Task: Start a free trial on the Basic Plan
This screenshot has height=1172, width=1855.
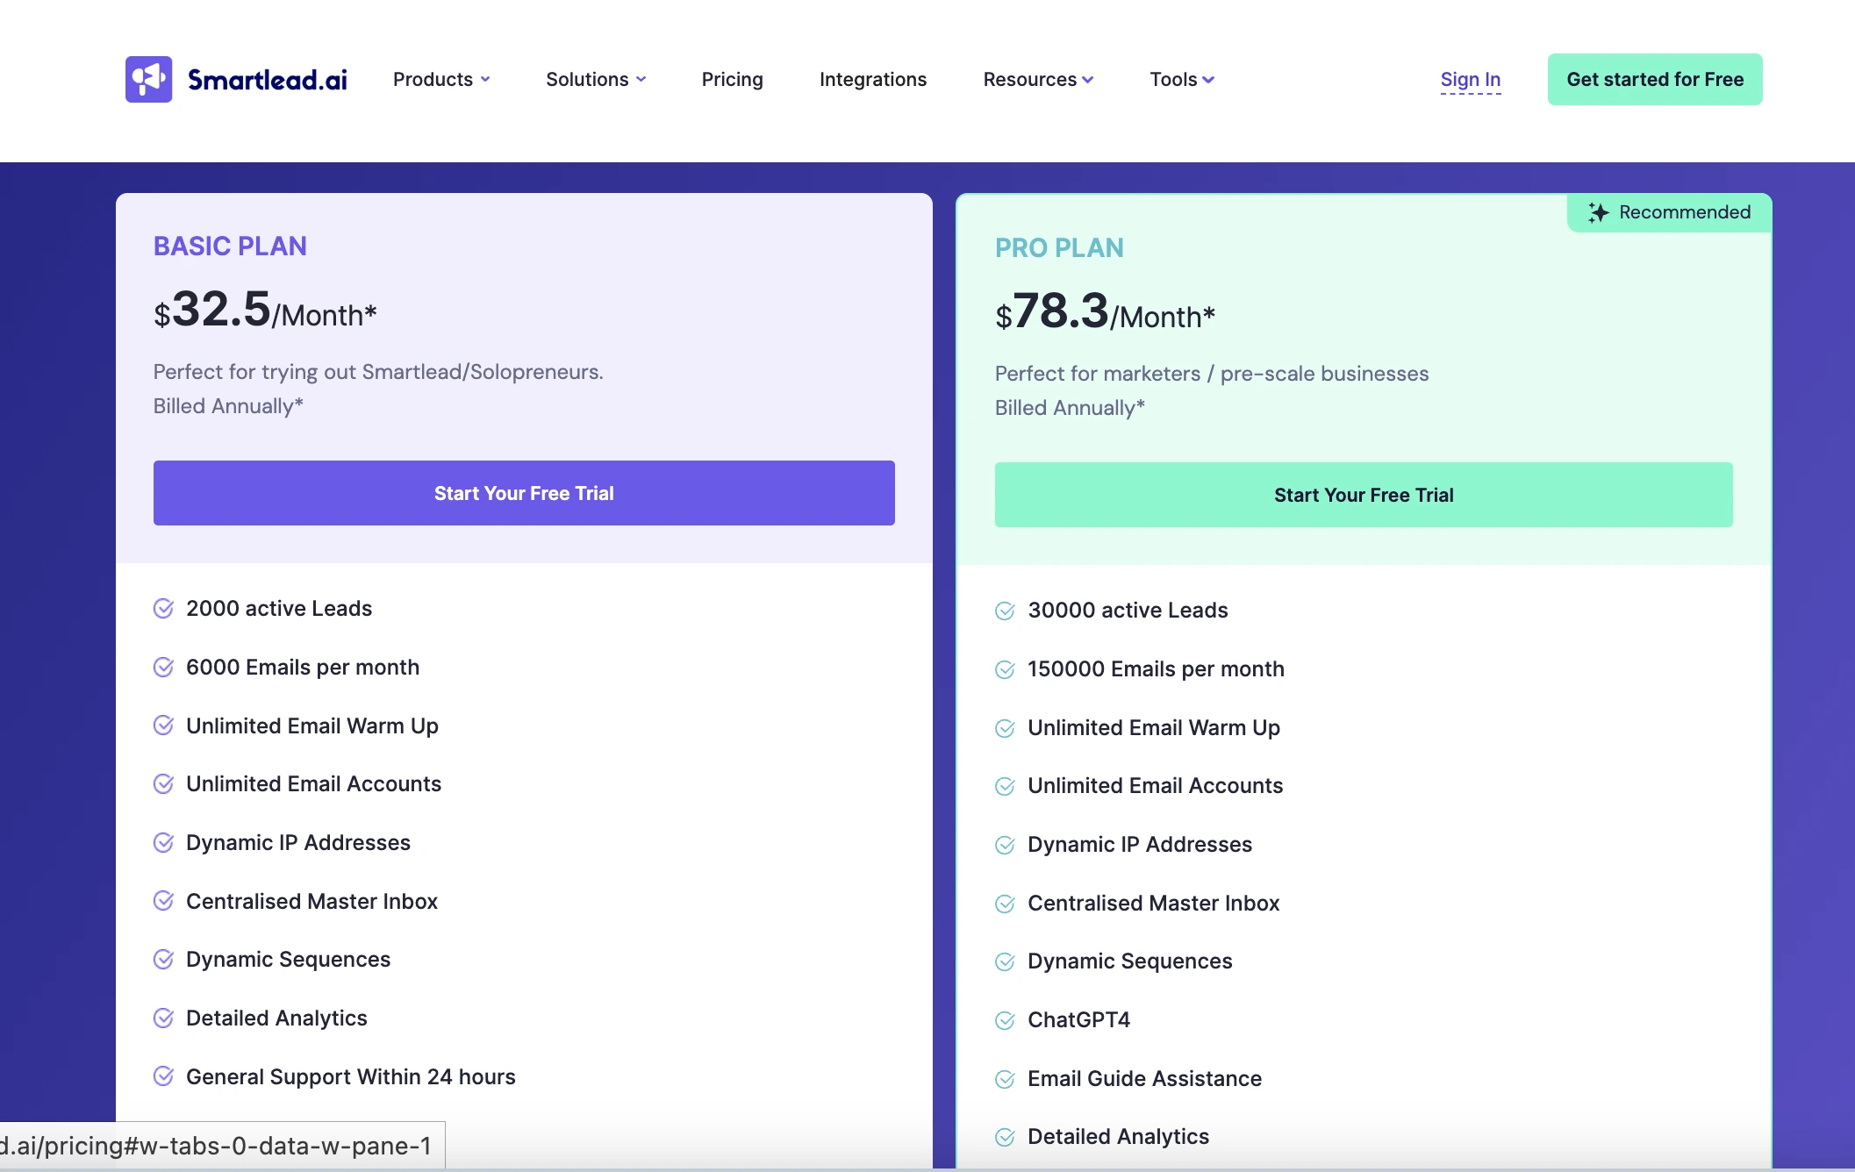Action: (523, 493)
